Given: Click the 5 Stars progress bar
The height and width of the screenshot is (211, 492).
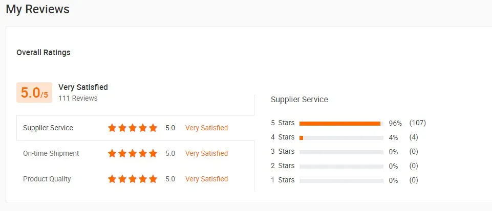Looking at the screenshot, I should [x=341, y=123].
